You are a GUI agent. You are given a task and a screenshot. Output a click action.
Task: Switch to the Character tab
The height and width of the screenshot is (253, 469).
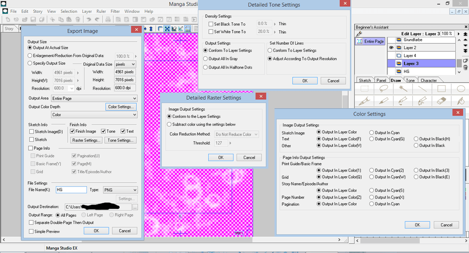click(x=428, y=80)
